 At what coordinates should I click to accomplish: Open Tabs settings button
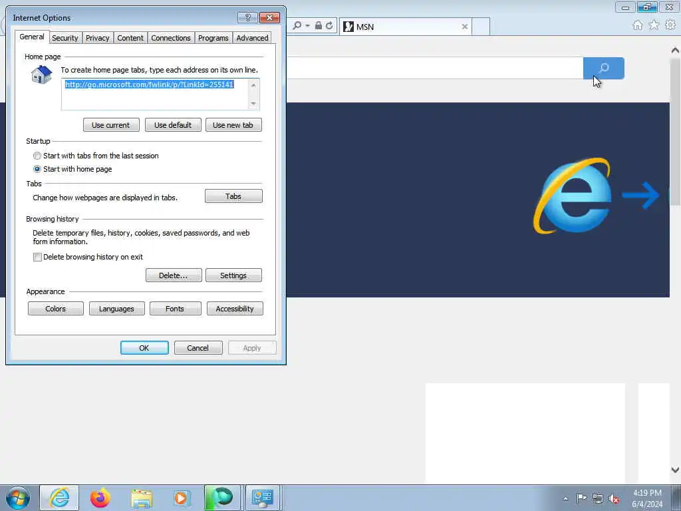233,196
